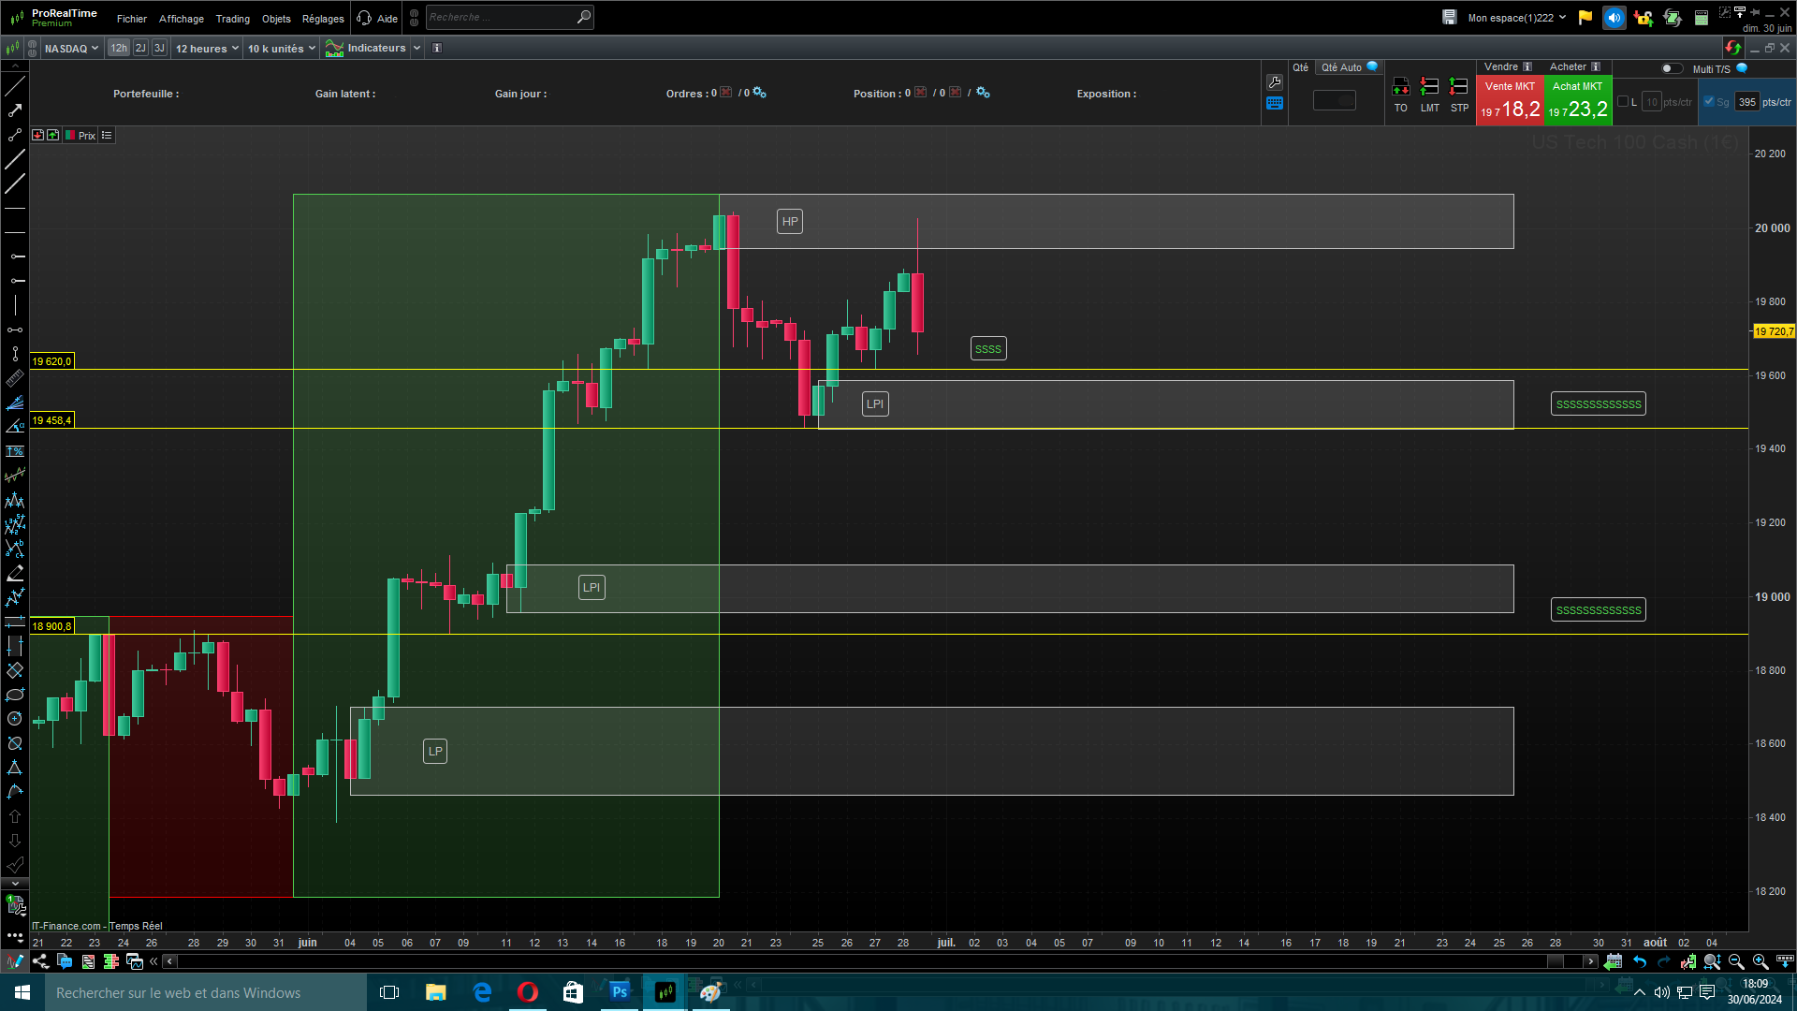This screenshot has height=1011, width=1797.
Task: Open the Indicateurs indicators icon
Action: click(x=334, y=48)
